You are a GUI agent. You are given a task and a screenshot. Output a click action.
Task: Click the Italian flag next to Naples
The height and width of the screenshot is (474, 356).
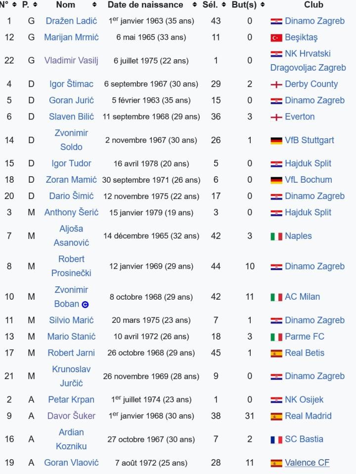coord(276,237)
